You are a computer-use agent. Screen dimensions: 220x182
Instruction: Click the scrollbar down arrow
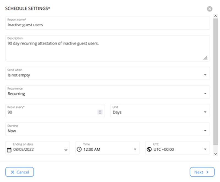pyautogui.click(x=215, y=154)
